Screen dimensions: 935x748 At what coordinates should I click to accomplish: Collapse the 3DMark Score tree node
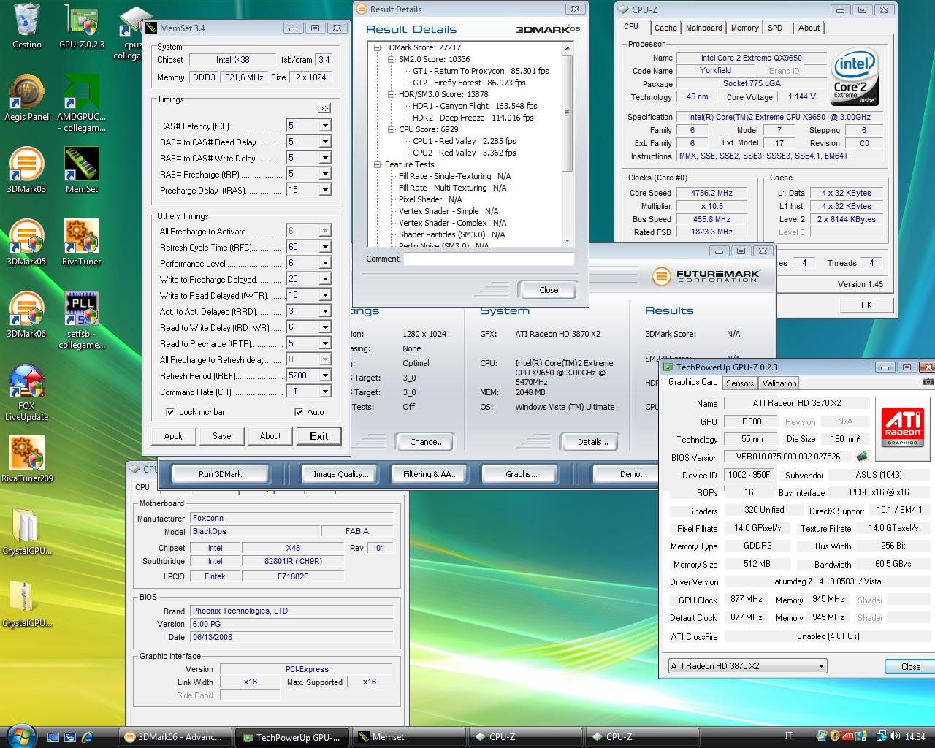(378, 47)
